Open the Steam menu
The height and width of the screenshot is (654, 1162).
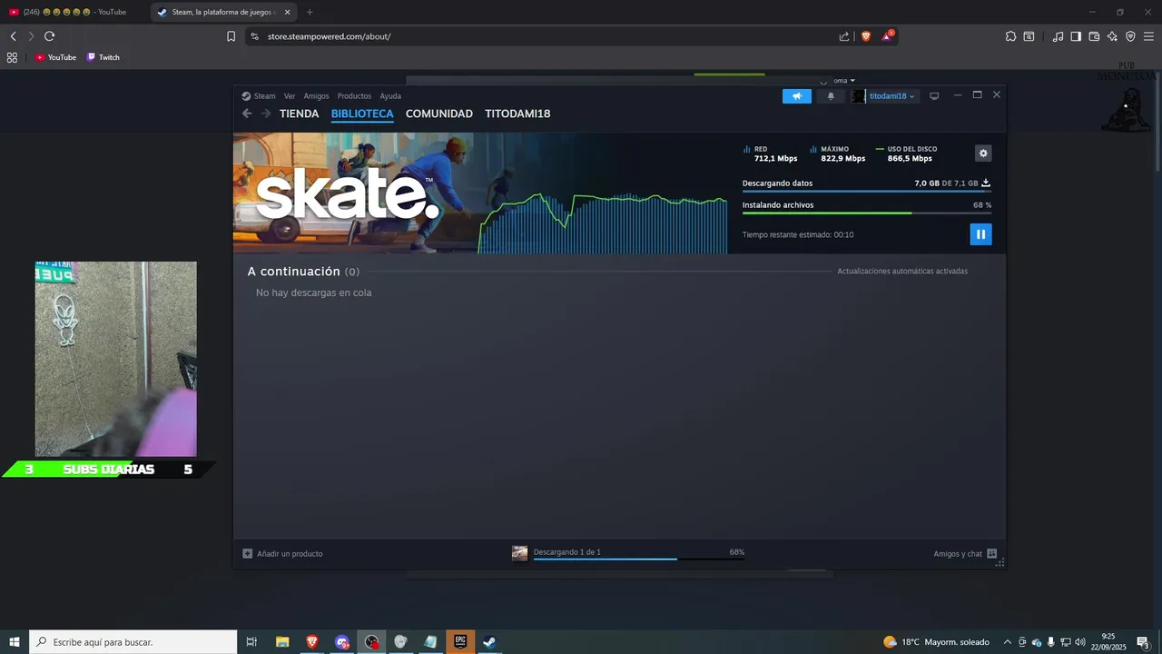[x=259, y=96]
